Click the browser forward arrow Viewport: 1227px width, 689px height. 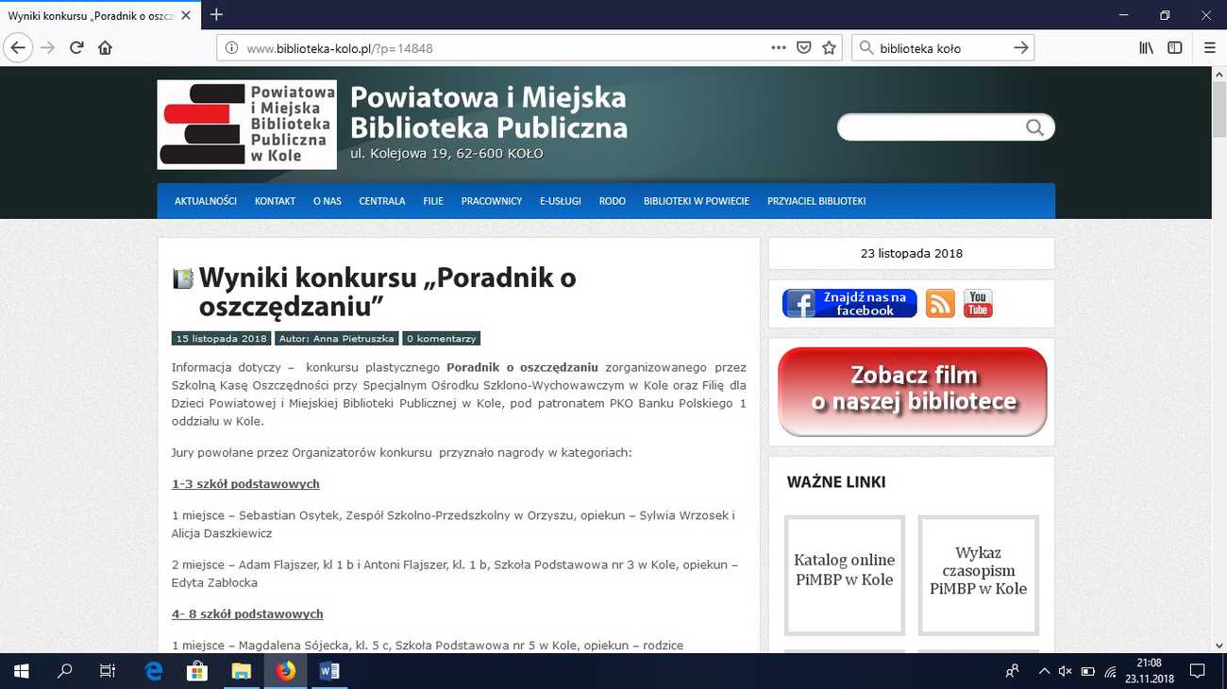pyautogui.click(x=47, y=47)
